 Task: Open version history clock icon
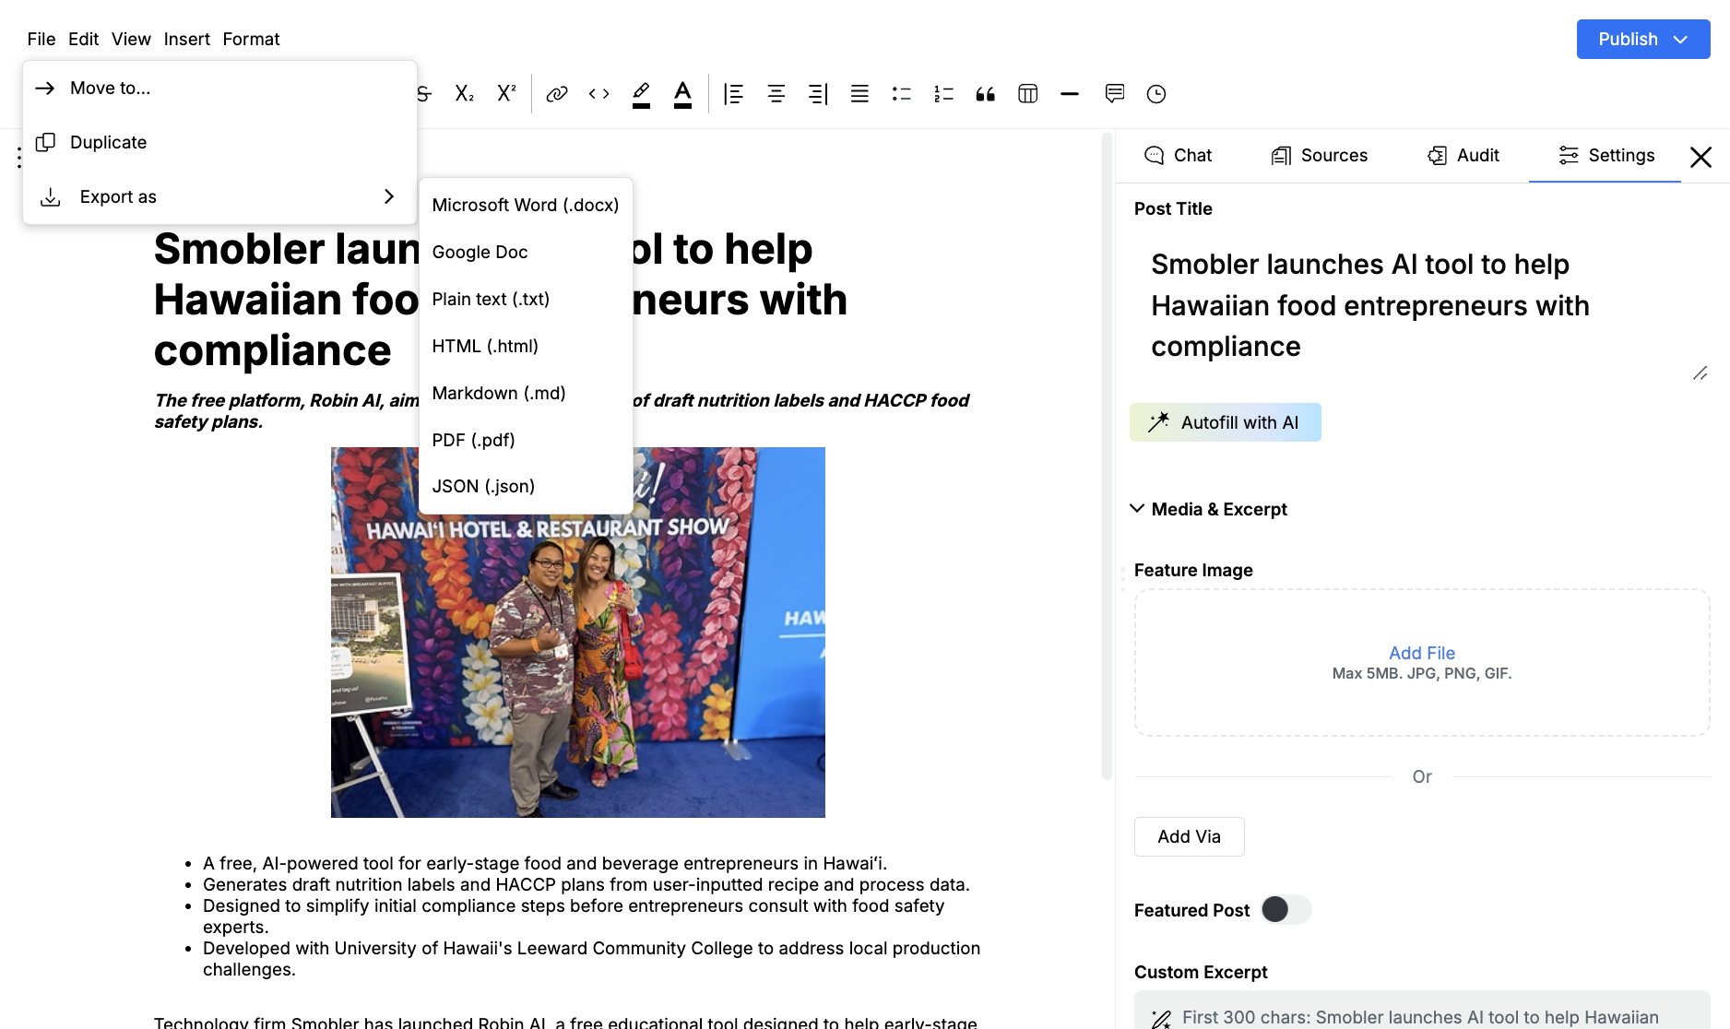tap(1156, 94)
